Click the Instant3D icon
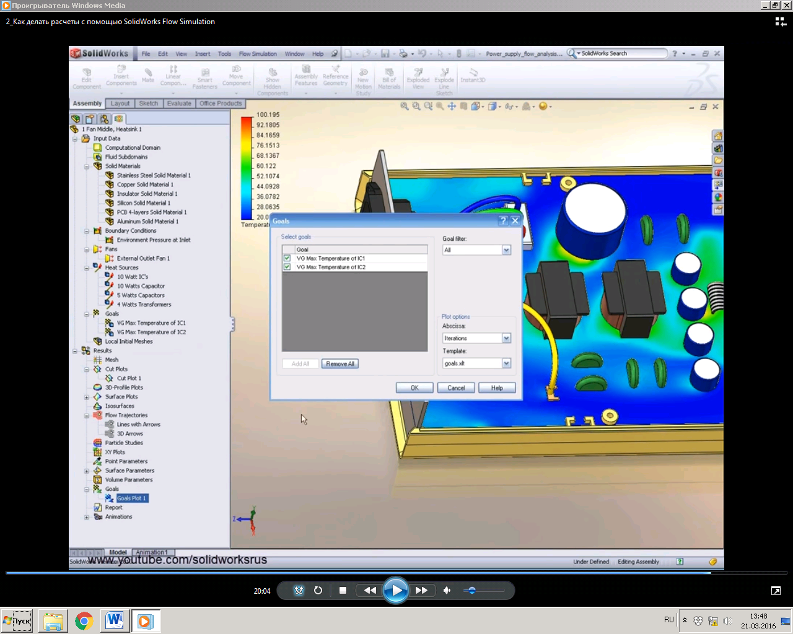 [473, 76]
